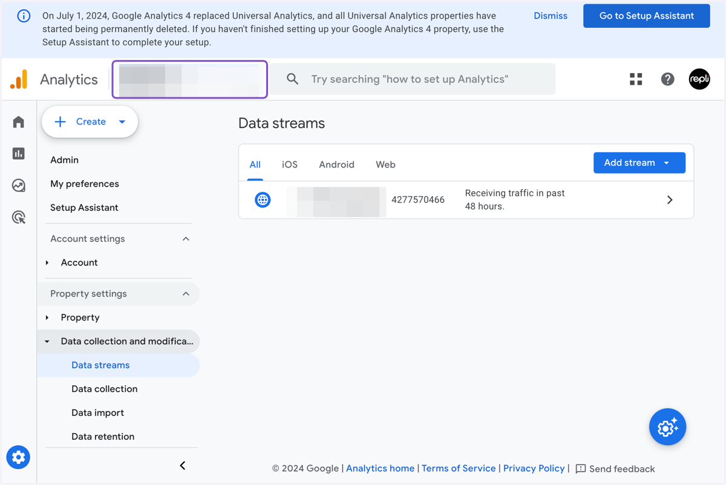Collapse the admin navigation panel chevron
This screenshot has width=726, height=485.
coord(182,465)
